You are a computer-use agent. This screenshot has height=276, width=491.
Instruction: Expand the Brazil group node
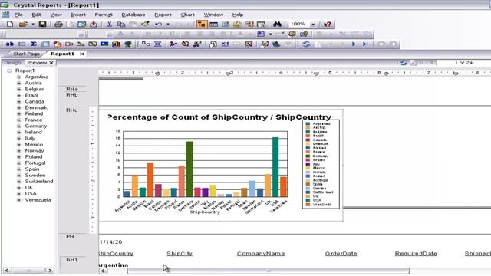(19, 95)
